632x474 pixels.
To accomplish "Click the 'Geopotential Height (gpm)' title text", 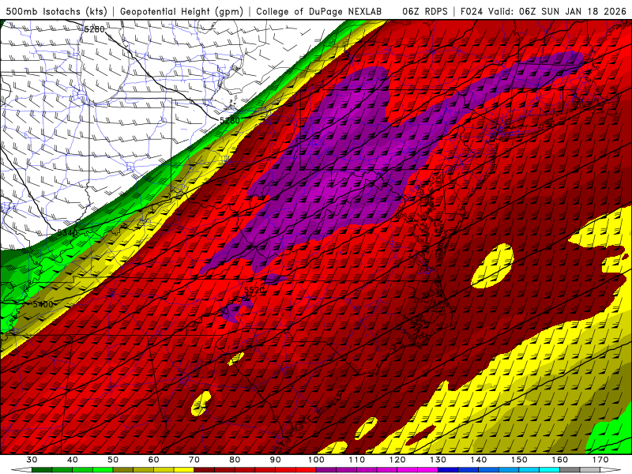I will pos(182,11).
